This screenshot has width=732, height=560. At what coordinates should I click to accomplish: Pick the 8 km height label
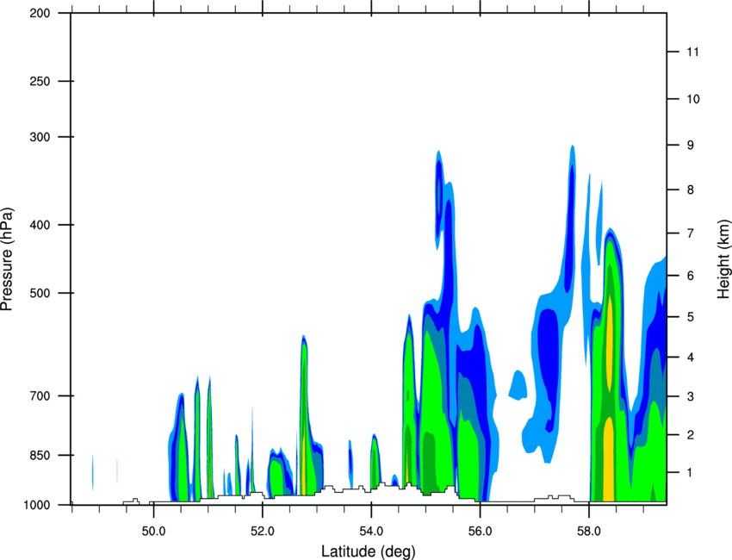coord(691,190)
